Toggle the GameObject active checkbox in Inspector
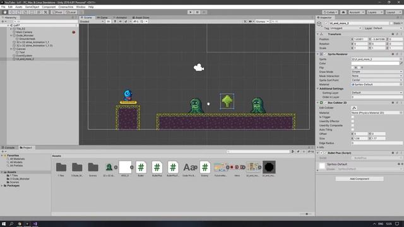Image resolution: width=404 pixels, height=227 pixels. click(326, 23)
